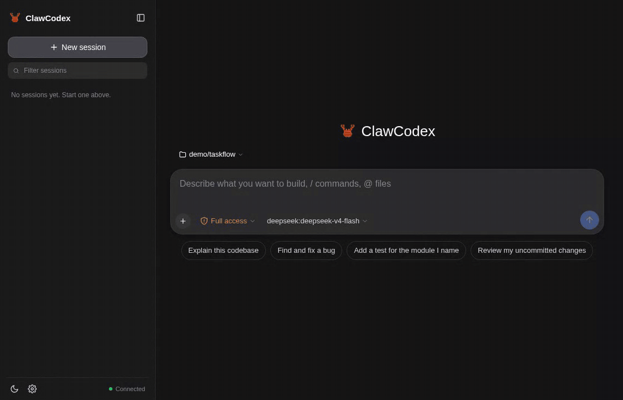Click the plus attach button in composer

click(x=183, y=221)
